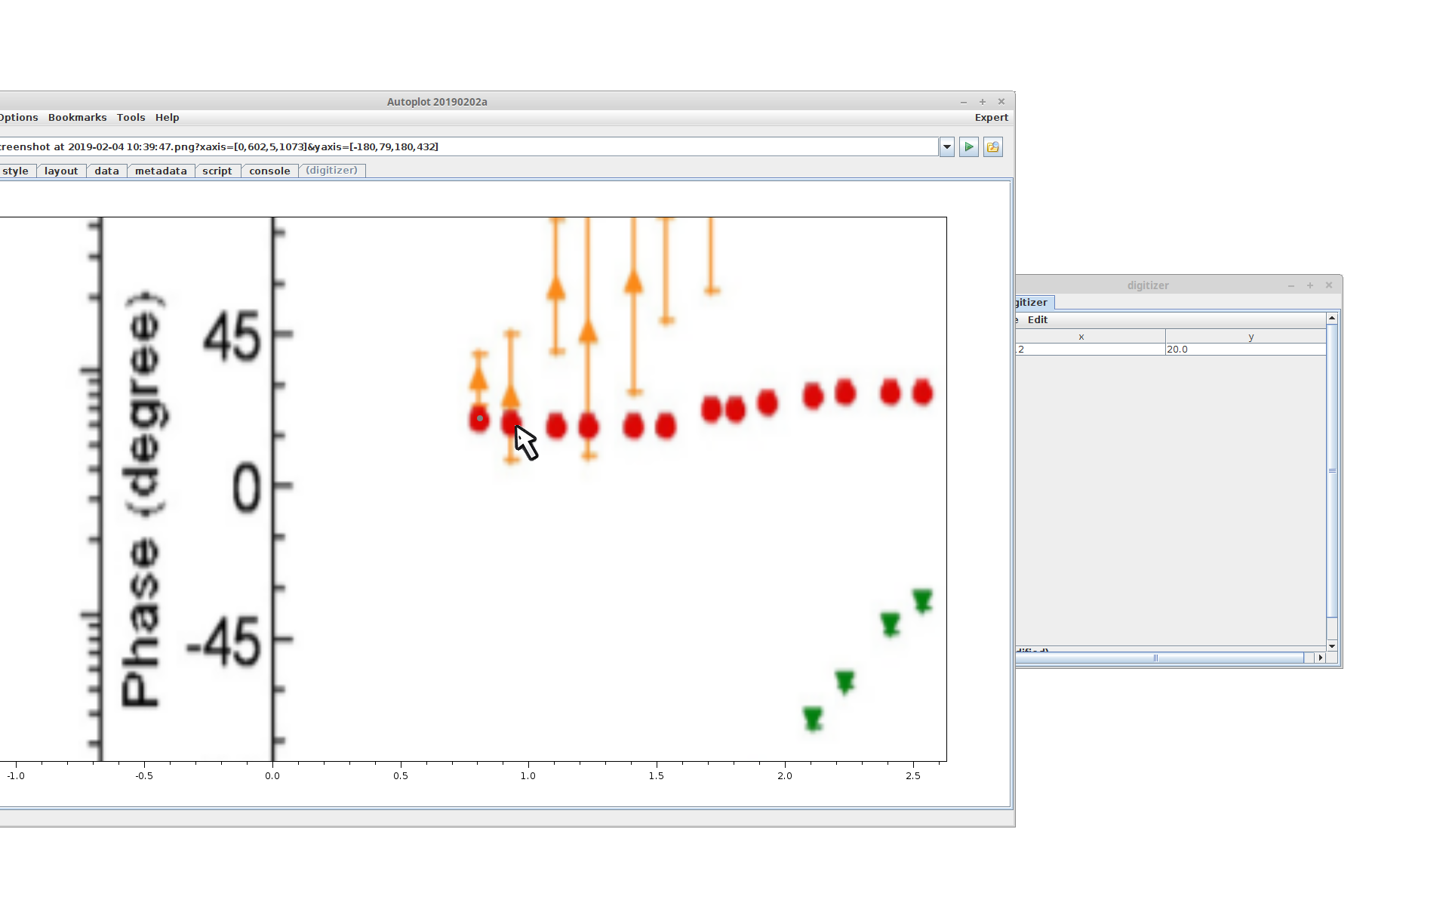This screenshot has height=906, width=1449.
Task: Open the Bookmarks menu
Action: [x=77, y=118]
